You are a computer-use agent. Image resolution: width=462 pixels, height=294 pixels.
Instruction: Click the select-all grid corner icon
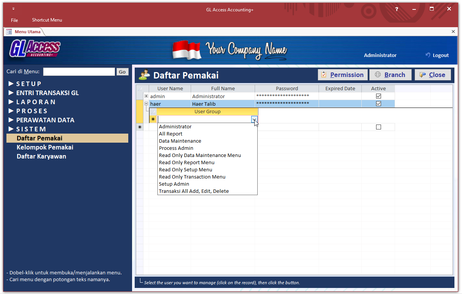pyautogui.click(x=140, y=89)
